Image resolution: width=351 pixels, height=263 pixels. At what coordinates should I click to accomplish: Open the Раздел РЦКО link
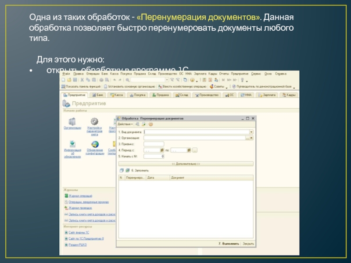click(x=78, y=245)
